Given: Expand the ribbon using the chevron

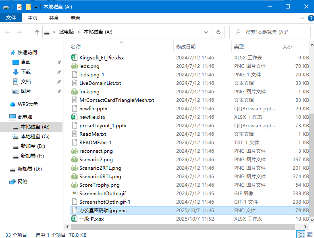Looking at the screenshot, I should [x=302, y=18].
